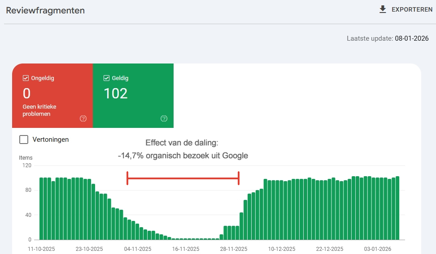Click the Reviewfragmenten page heading

pos(45,10)
